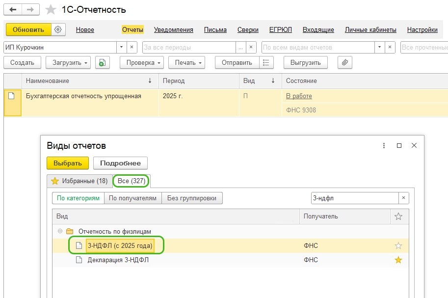Add 1С-Отчетность to favorites with star icon
The image size is (448, 298).
pos(51,10)
